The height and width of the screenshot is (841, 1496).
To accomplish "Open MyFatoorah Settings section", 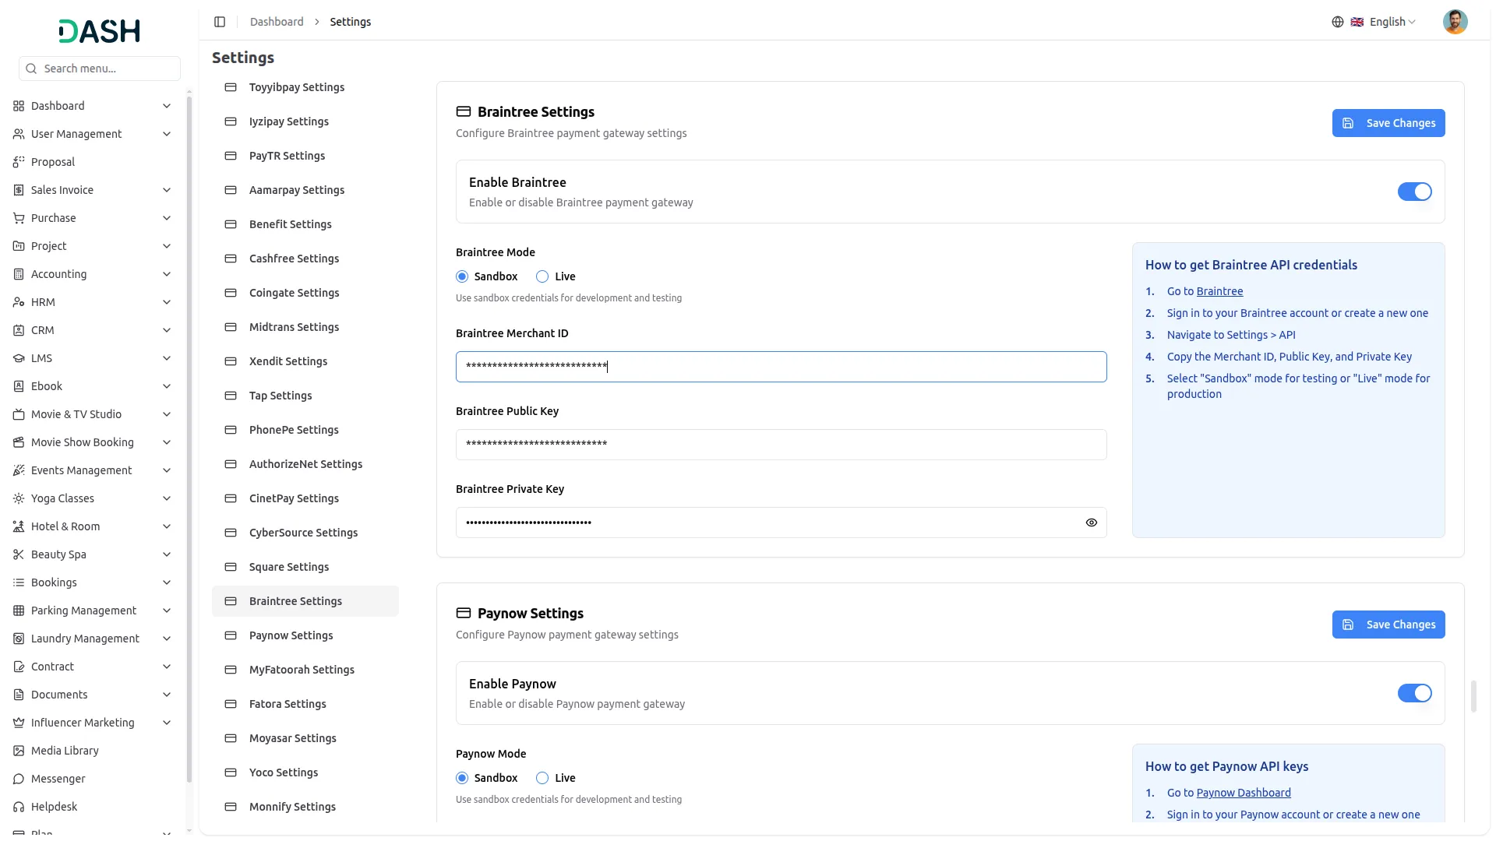I will coord(305,670).
